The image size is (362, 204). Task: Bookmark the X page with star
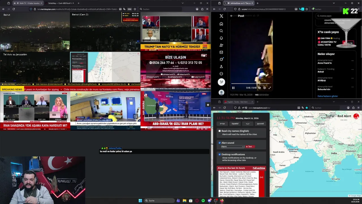pyautogui.click(x=307, y=9)
